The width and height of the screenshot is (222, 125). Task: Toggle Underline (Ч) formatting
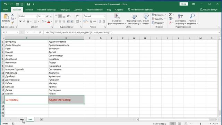point(28,22)
